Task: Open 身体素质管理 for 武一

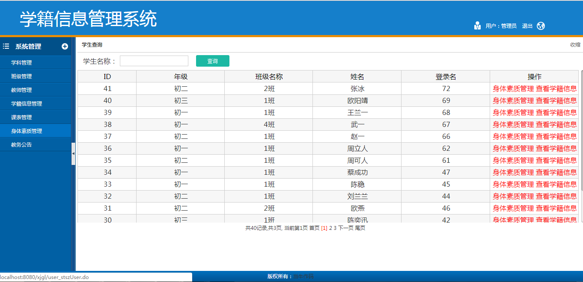Action: click(x=513, y=125)
